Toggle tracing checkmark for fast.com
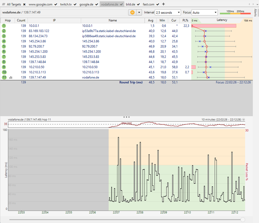259x223 pixels. [157, 4]
